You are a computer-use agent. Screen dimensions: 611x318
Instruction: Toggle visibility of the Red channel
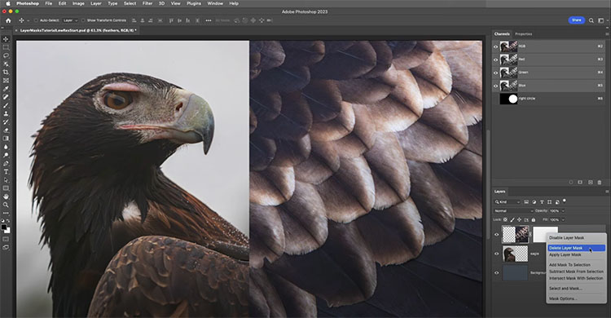[x=495, y=60]
